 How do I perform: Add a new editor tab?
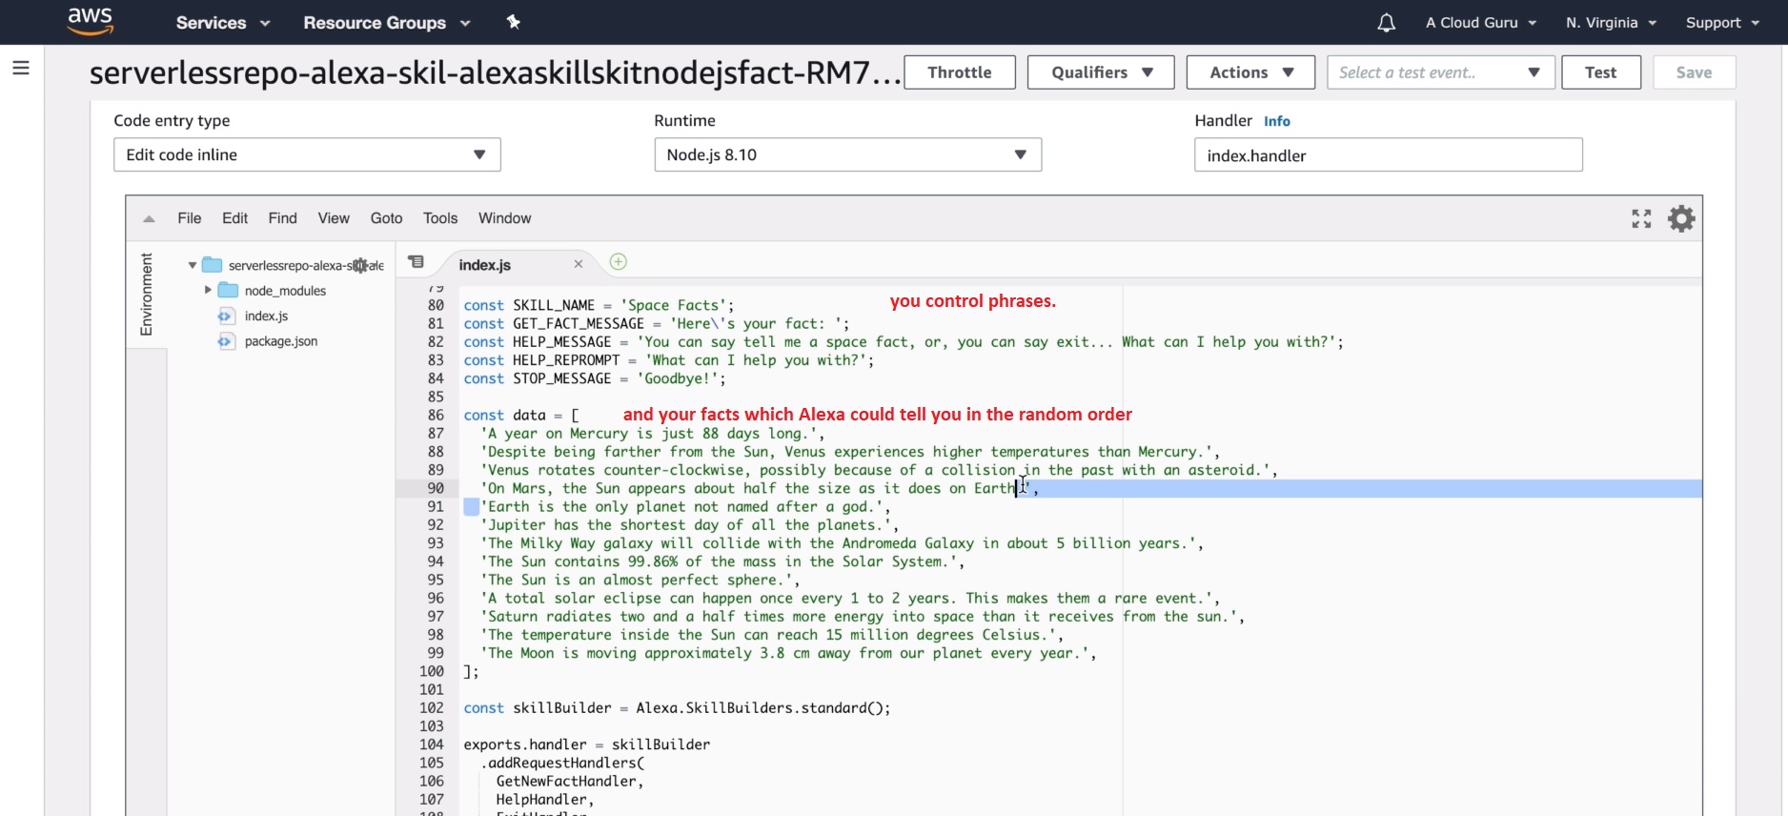coord(619,262)
